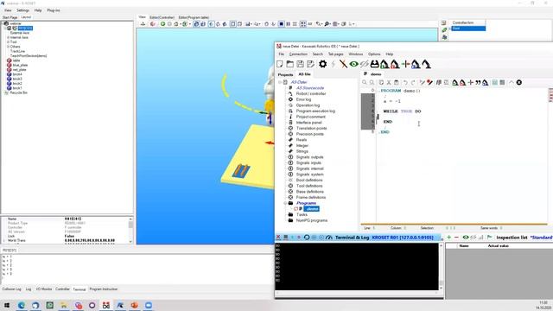Click New file icon in Kawasaki IDE toolbar

click(280, 64)
